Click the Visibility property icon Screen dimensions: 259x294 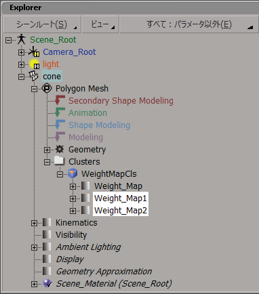pyautogui.click(x=47, y=234)
